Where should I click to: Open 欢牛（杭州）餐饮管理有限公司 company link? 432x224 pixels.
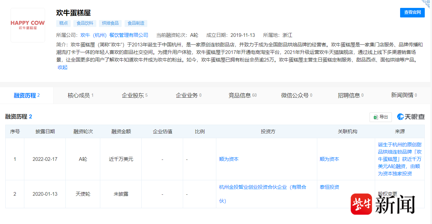[x=114, y=35]
